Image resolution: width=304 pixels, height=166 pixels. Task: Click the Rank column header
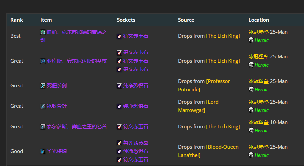point(17,20)
